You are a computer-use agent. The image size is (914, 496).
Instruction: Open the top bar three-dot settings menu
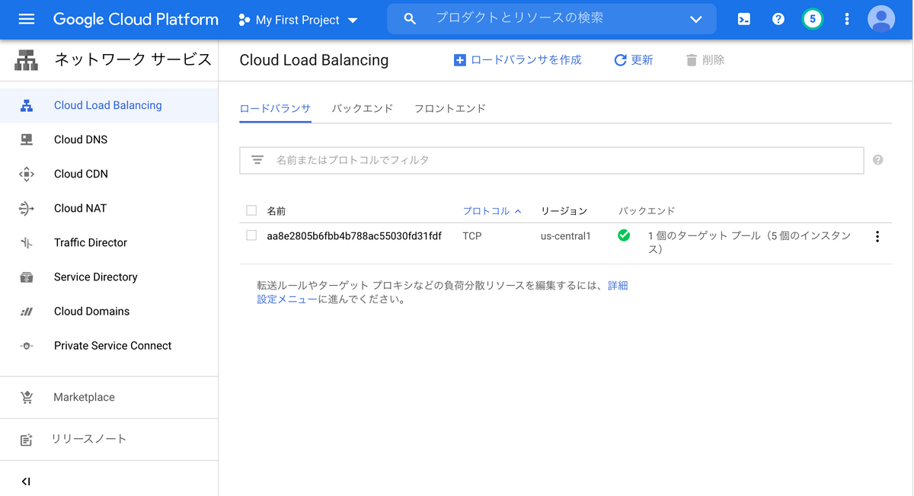click(847, 20)
